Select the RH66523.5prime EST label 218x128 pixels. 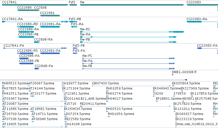tap(15, 83)
